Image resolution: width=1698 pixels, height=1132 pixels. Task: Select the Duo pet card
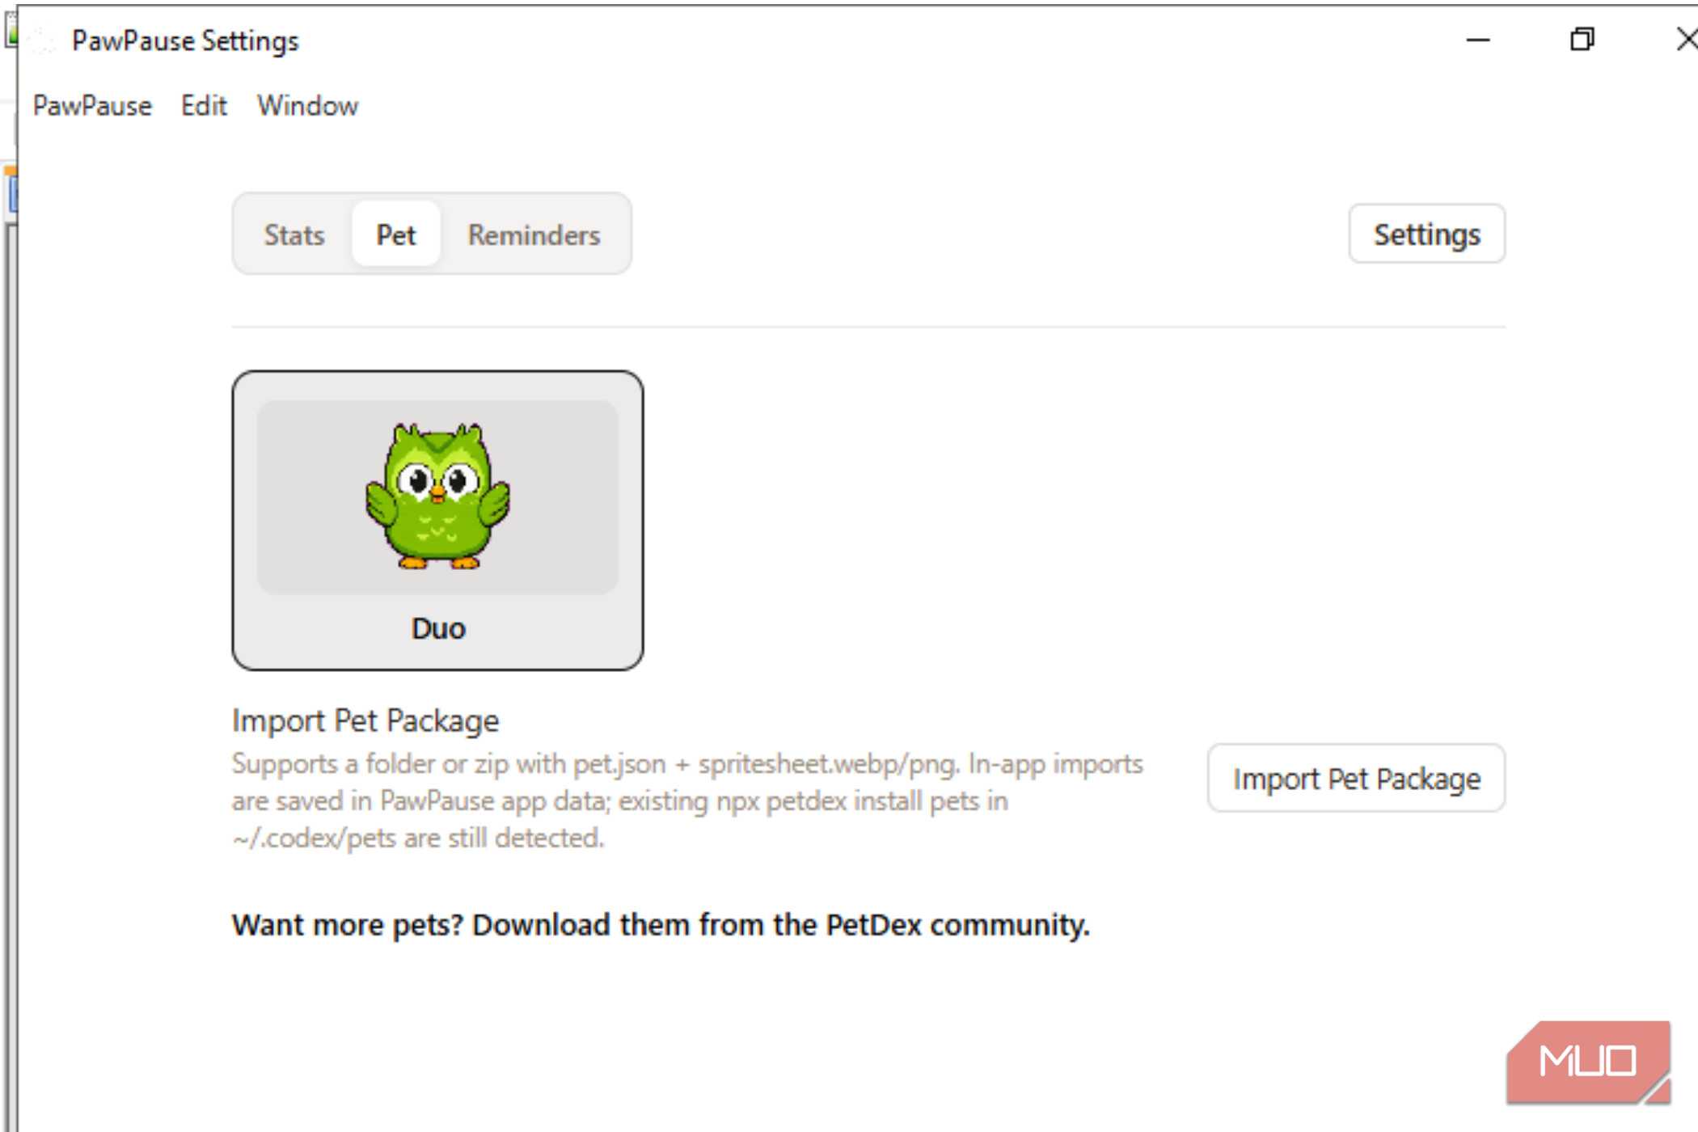click(437, 521)
